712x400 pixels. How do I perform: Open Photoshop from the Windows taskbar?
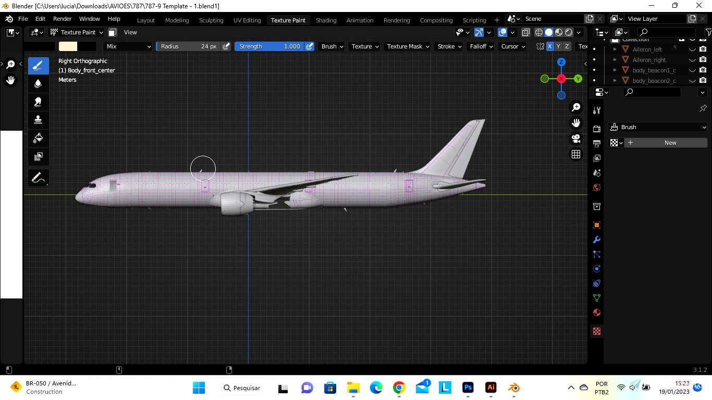coord(468,387)
